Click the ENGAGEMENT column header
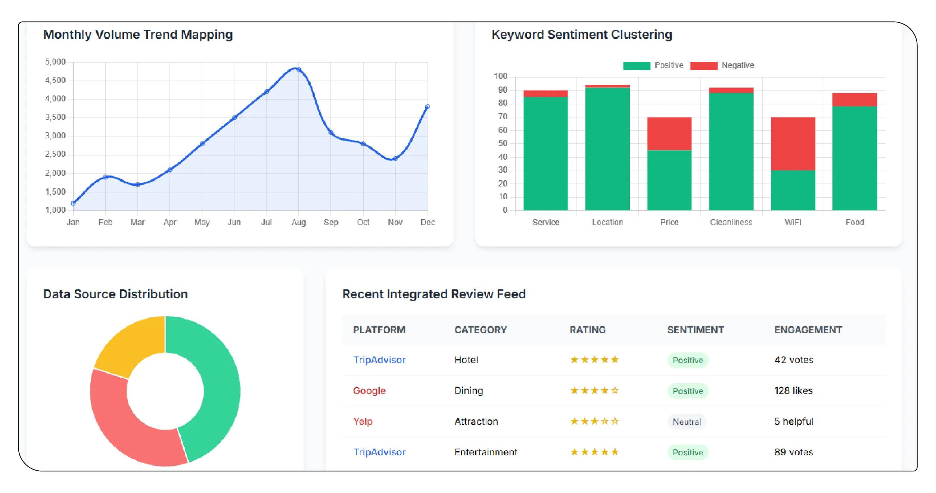Image resolution: width=936 pixels, height=493 pixels. coord(808,330)
